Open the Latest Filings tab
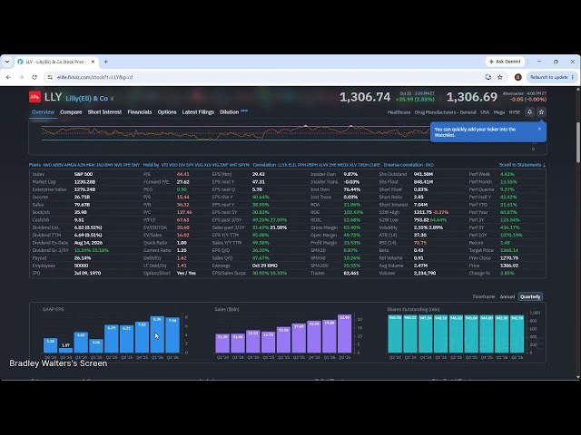 click(198, 112)
